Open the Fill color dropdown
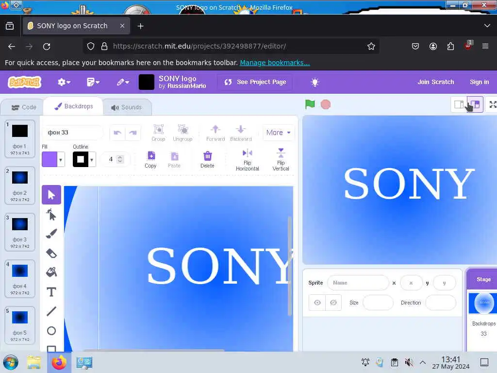Screen dimensions: 497x373 [61, 159]
